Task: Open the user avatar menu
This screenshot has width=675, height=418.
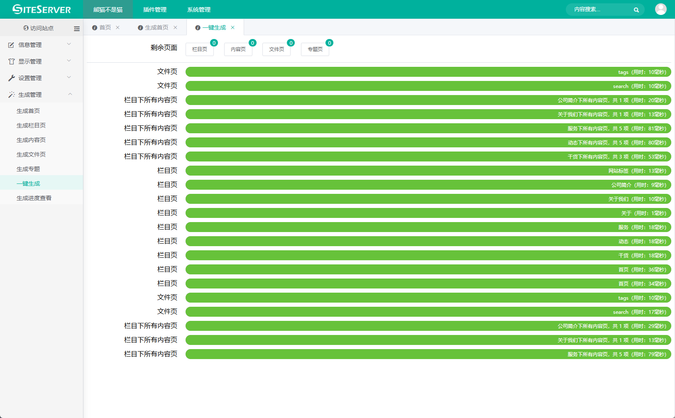Action: click(660, 9)
